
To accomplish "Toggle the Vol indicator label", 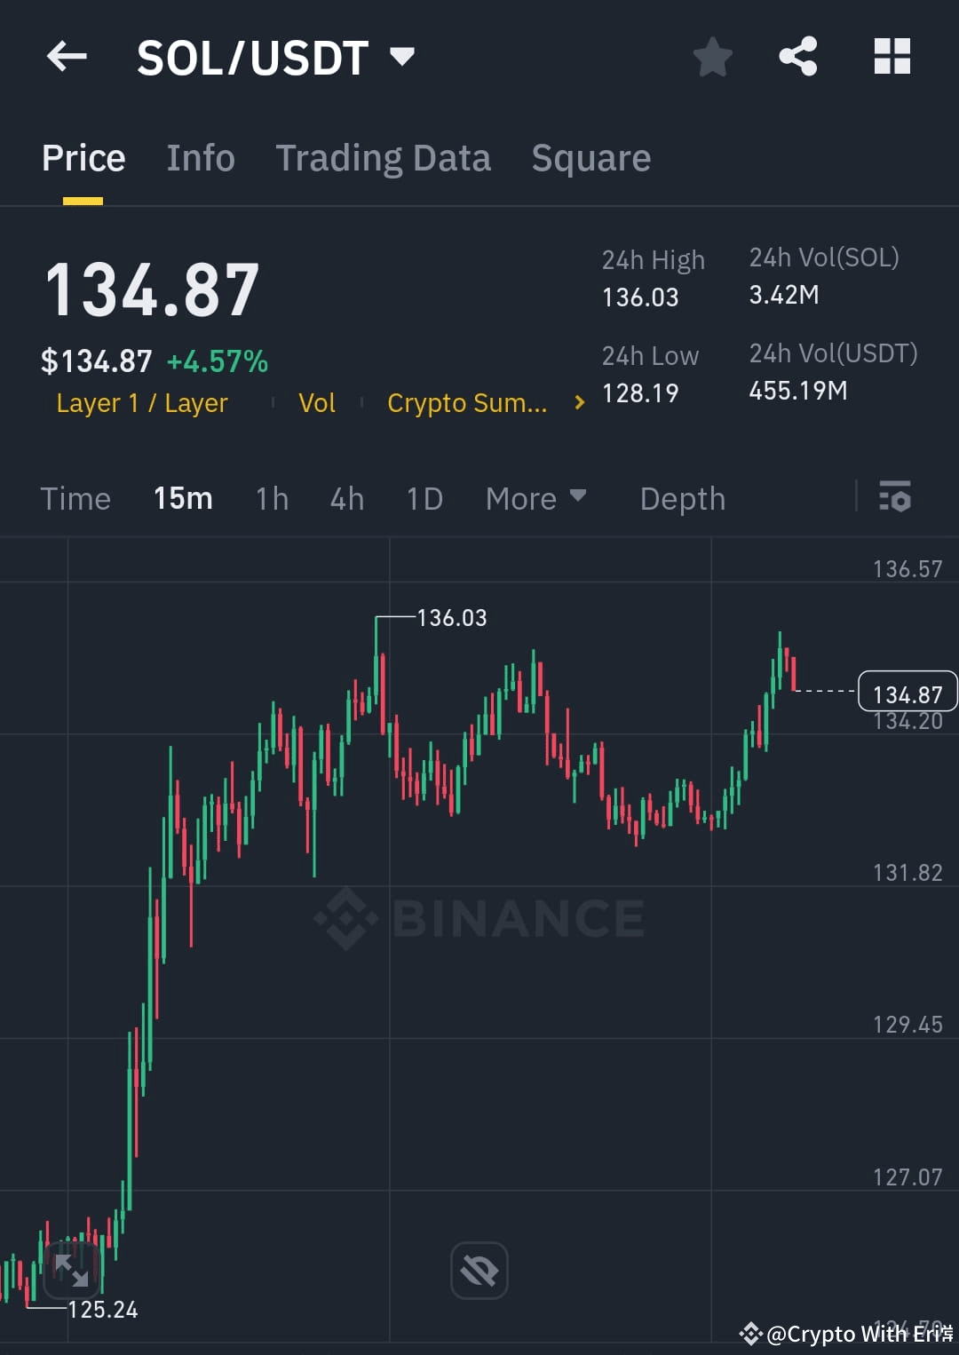I will [316, 401].
